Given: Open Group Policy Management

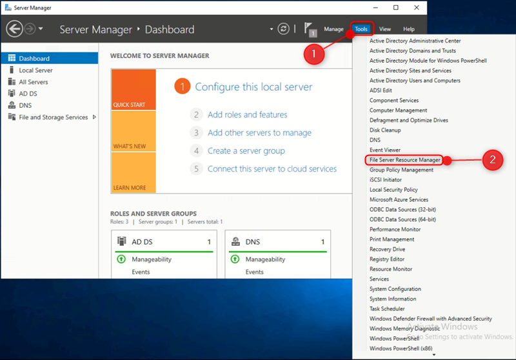Looking at the screenshot, I should point(401,170).
